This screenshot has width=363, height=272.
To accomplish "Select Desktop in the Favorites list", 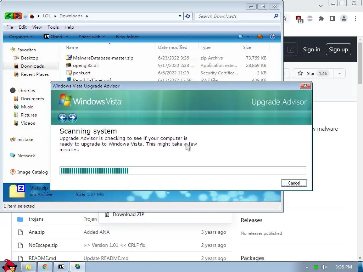I will 29,58.
